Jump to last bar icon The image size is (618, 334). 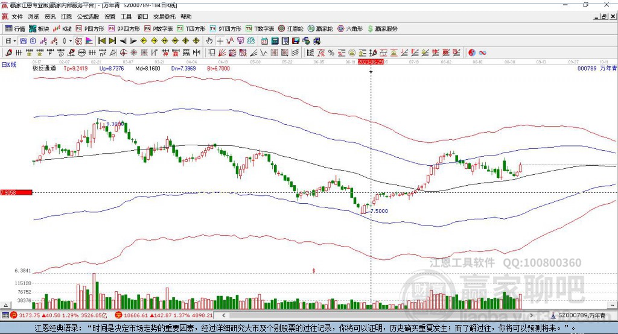point(112,41)
